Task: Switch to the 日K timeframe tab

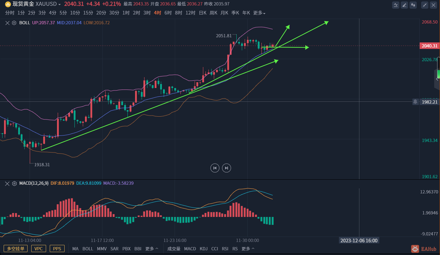Action: click(202, 13)
